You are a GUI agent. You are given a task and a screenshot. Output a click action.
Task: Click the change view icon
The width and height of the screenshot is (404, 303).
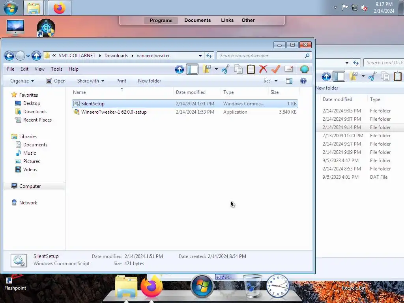click(267, 81)
